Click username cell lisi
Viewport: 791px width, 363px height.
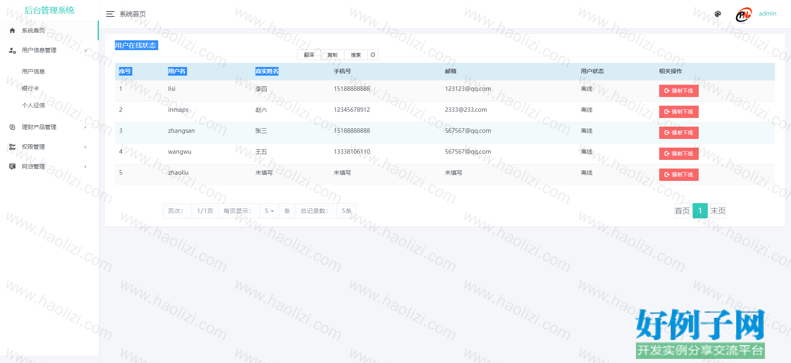coord(172,89)
